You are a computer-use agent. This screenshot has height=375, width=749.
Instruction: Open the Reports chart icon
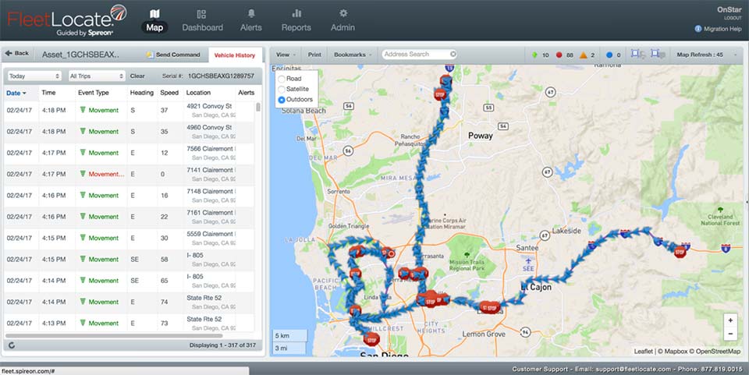coord(296,14)
